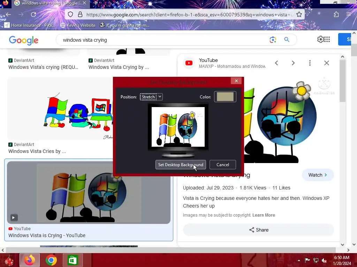Open the DeviantArt cartoon characters thumbnail

tap(60, 108)
